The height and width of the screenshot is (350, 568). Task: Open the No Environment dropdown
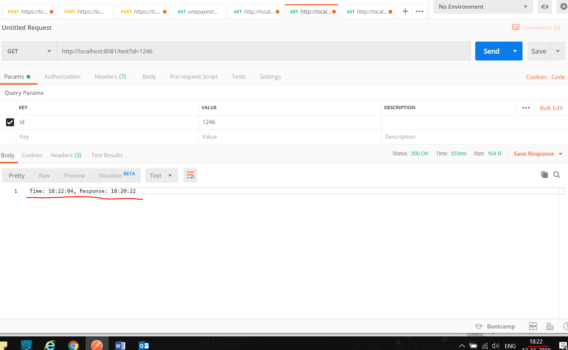coord(483,7)
